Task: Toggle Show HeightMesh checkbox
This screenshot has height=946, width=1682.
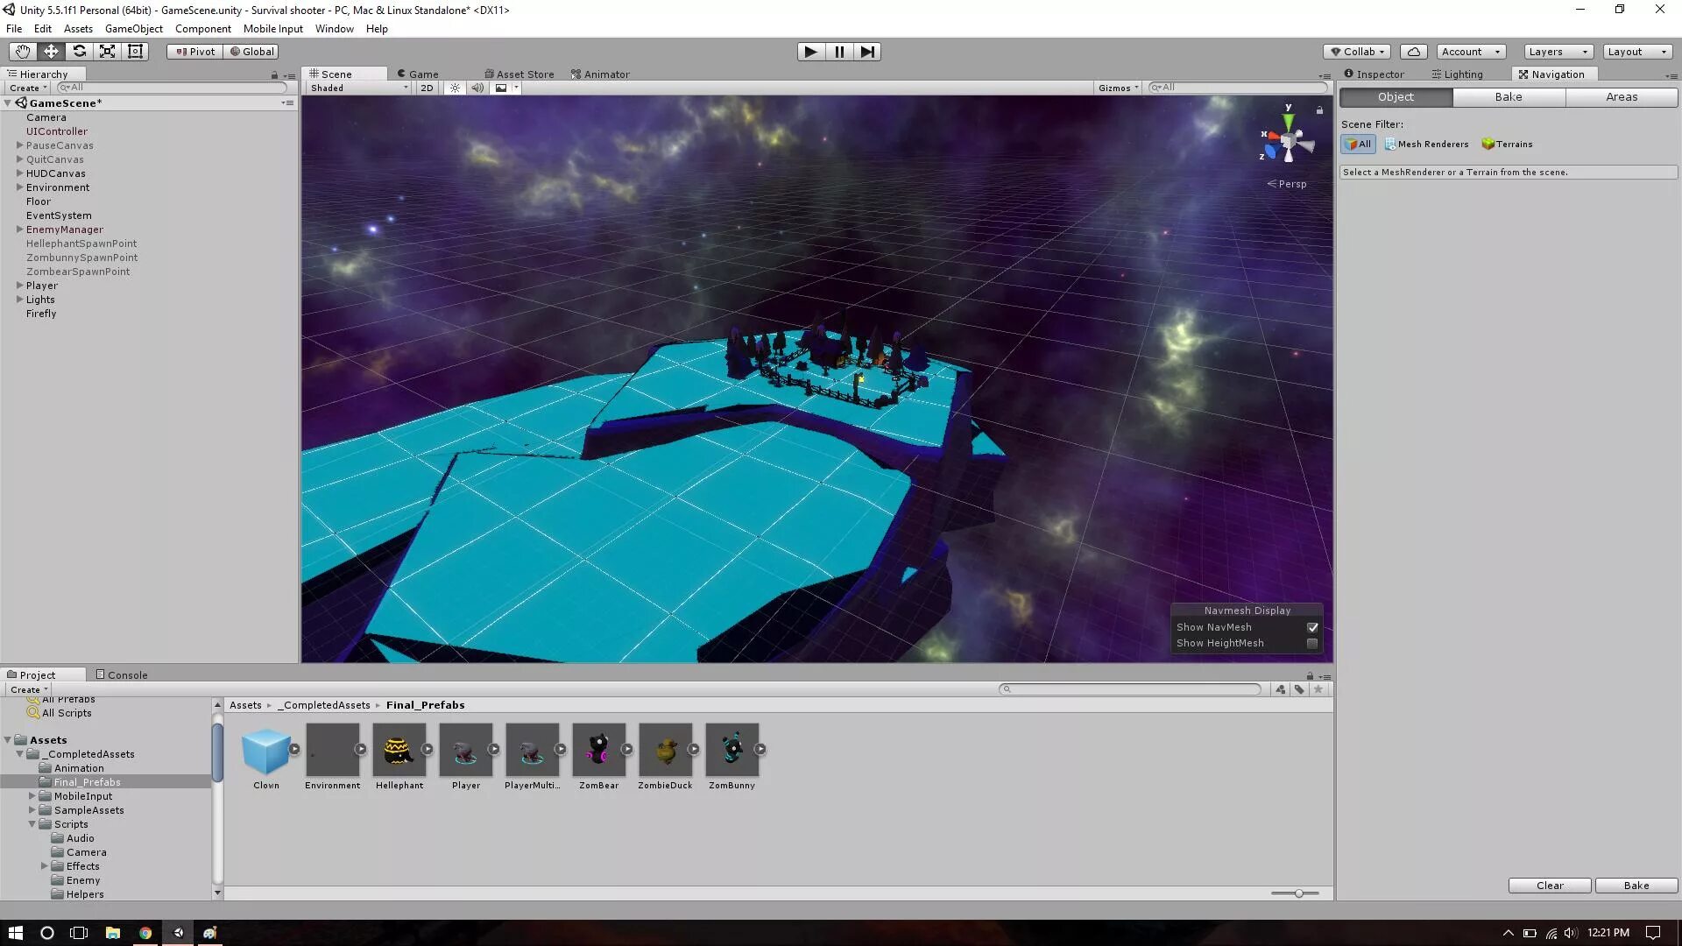Action: (1312, 644)
